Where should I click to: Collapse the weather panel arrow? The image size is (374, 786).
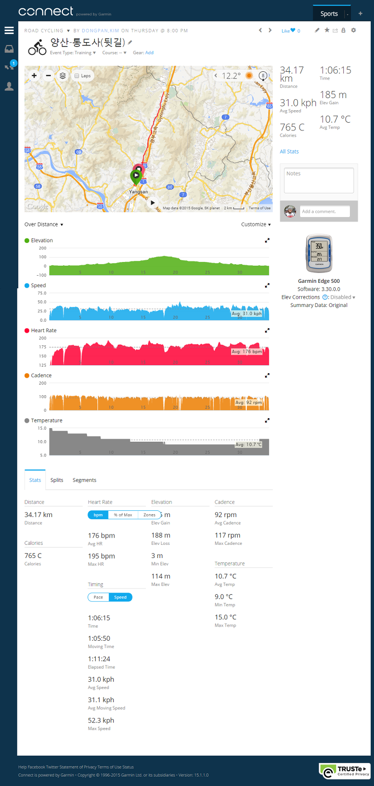(x=216, y=76)
